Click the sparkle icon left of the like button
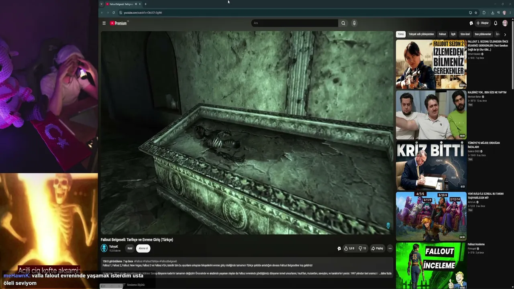This screenshot has width=514, height=289. (339, 248)
